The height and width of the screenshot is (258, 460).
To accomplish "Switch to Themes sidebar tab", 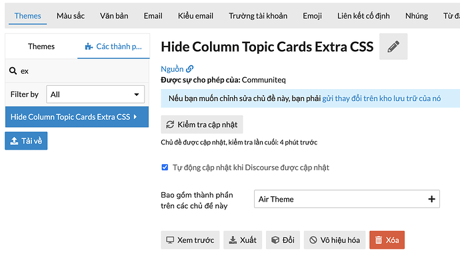I will coord(41,47).
